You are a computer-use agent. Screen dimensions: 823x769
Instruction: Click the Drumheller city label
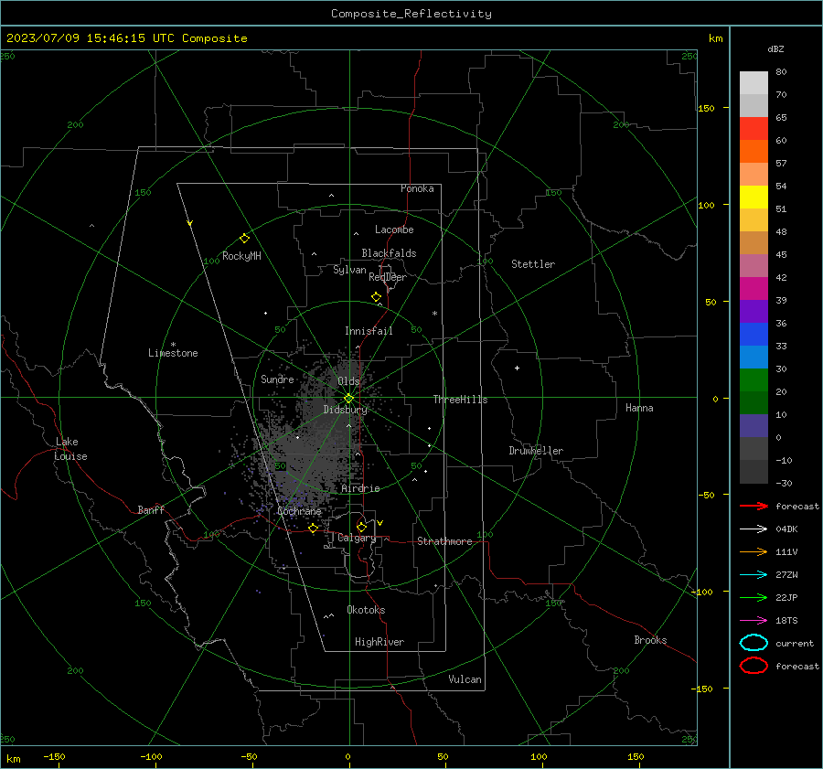coord(536,451)
